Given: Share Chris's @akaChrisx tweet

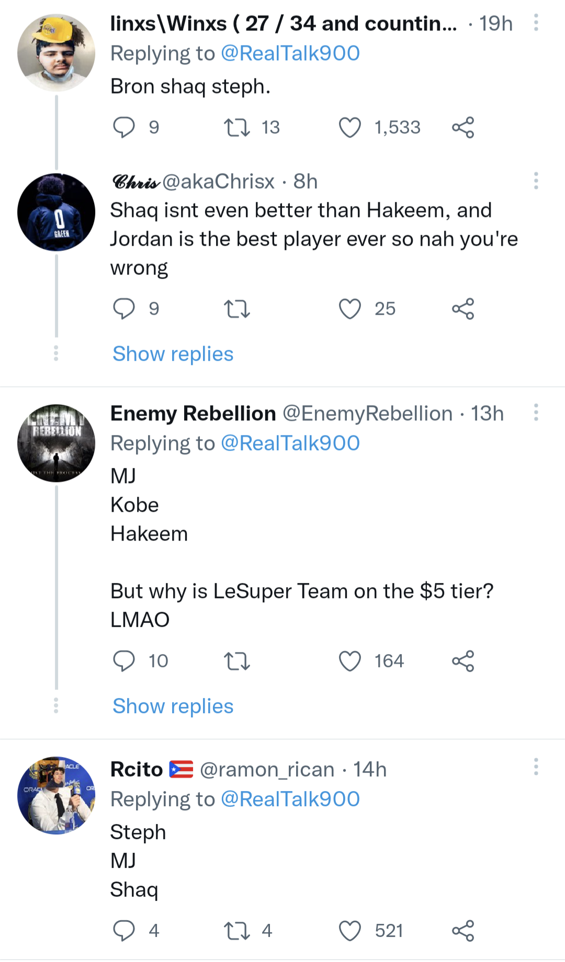Looking at the screenshot, I should tap(463, 309).
